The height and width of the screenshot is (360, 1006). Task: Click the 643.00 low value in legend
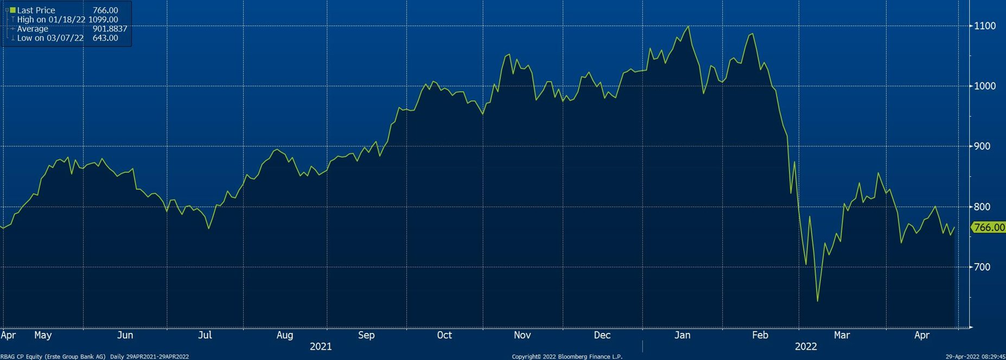point(105,38)
